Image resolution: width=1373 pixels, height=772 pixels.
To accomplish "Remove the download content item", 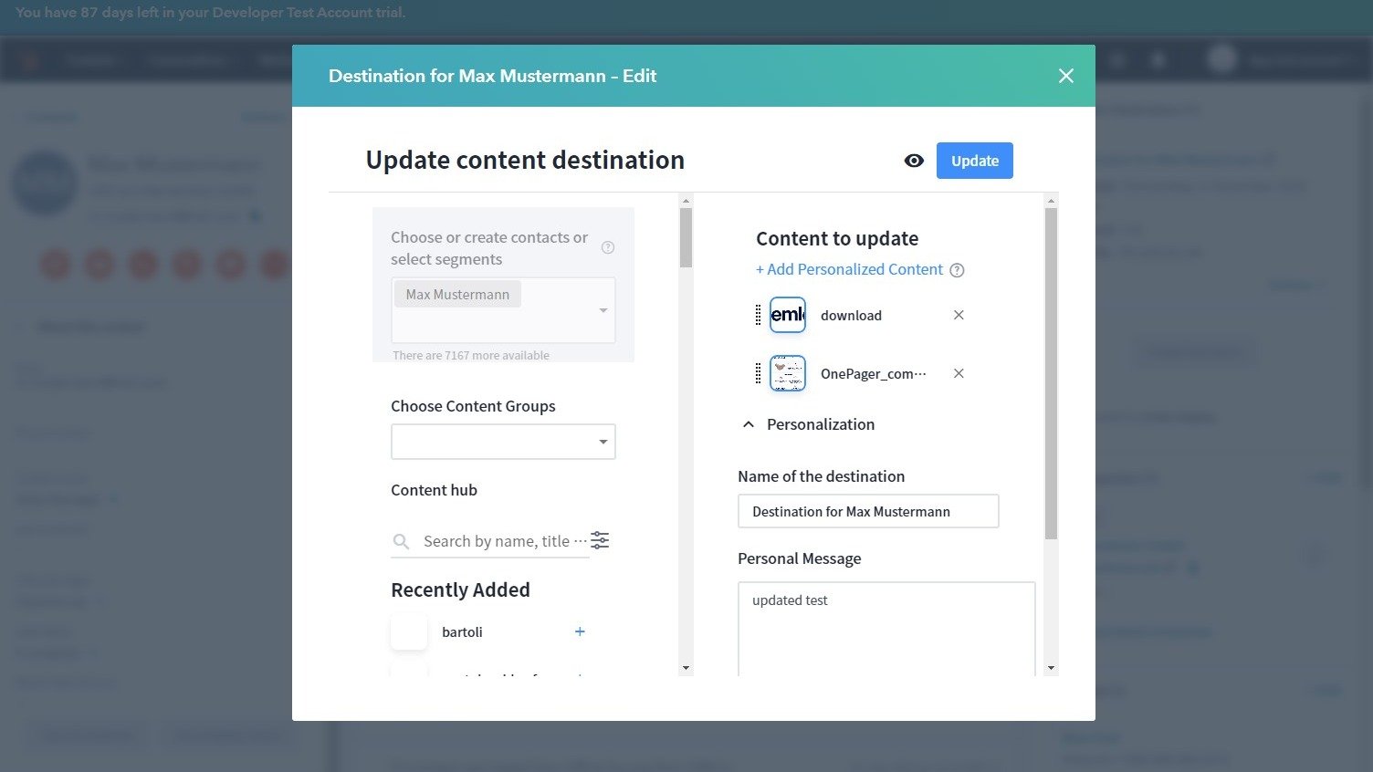I will (959, 315).
